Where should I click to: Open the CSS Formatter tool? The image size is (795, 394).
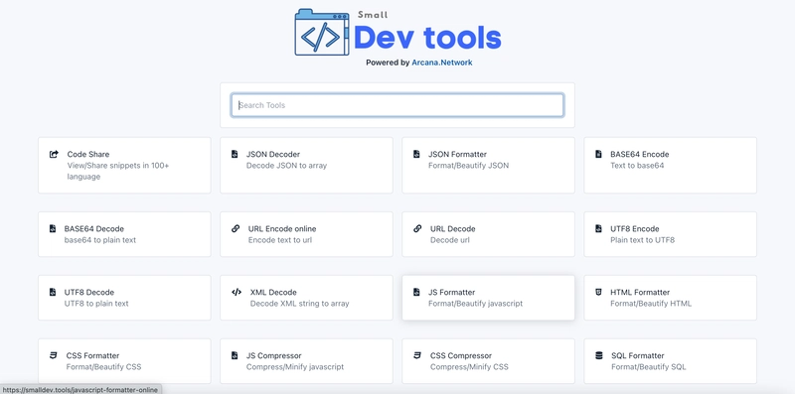click(x=124, y=361)
